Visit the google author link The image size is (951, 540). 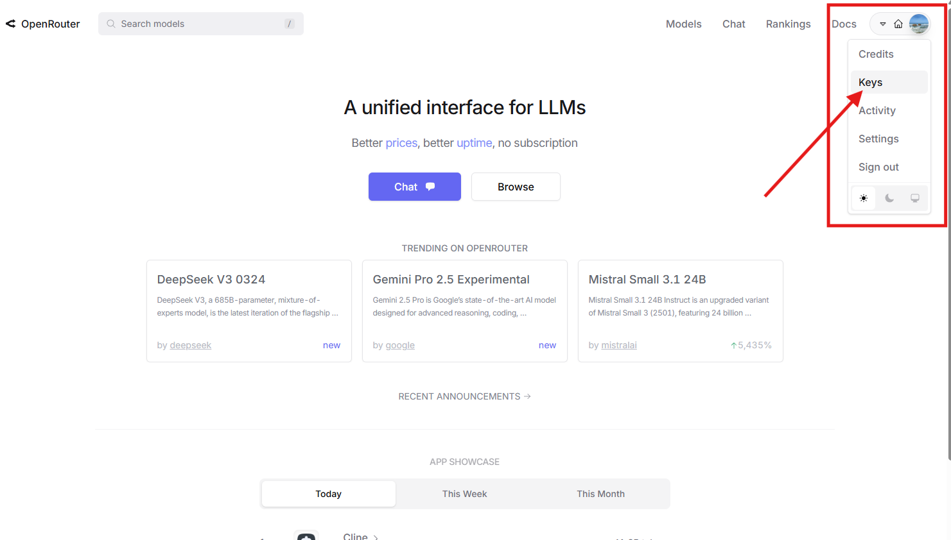(x=400, y=345)
